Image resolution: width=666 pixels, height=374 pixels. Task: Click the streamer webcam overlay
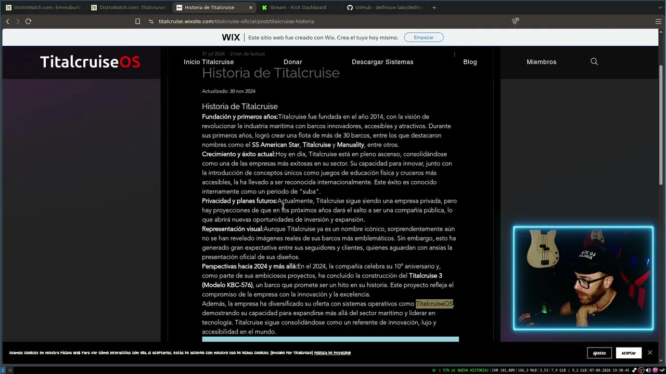tap(583, 278)
